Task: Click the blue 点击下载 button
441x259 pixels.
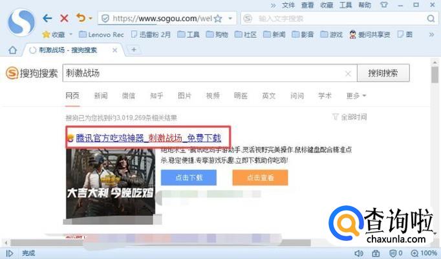Action: 189,178
